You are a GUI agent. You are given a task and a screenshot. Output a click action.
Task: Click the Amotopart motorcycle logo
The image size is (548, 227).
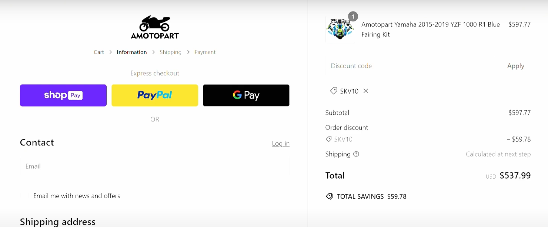tap(155, 27)
